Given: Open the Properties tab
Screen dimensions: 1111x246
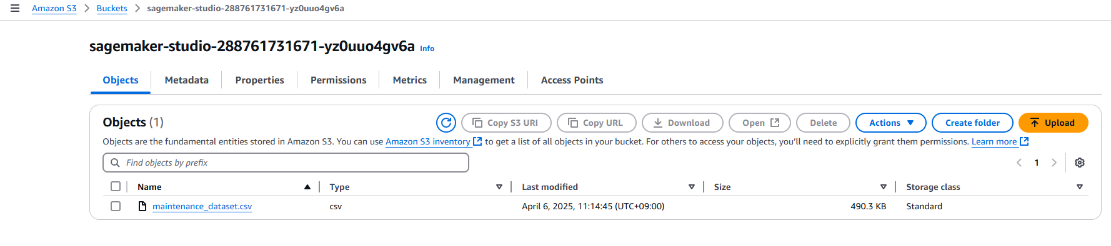Looking at the screenshot, I should pyautogui.click(x=260, y=80).
